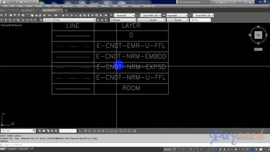Screen dimensions: 270x152
Task: Click the binoculars search icon in title bar
Action: (212, 2)
